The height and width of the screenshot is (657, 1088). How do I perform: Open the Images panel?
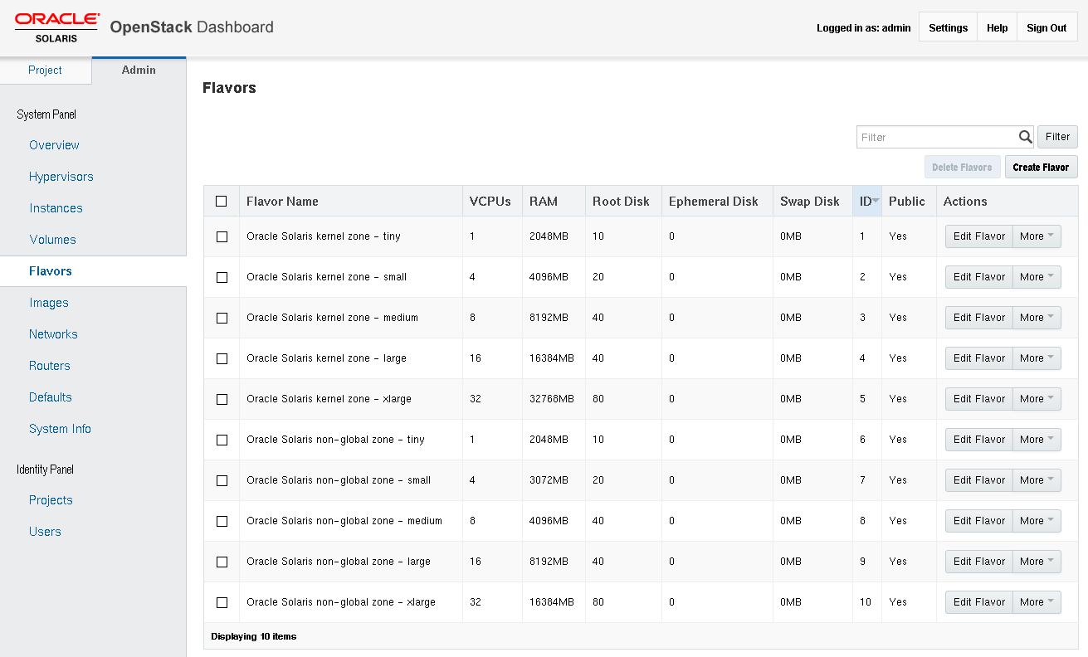[49, 303]
